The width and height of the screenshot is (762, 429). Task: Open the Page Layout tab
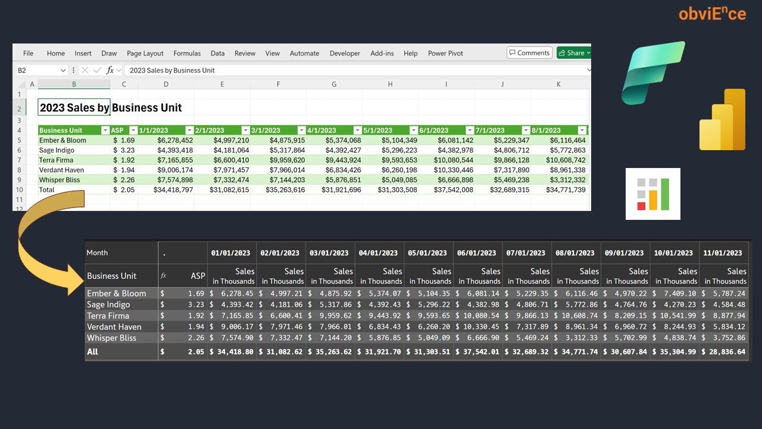tap(145, 53)
